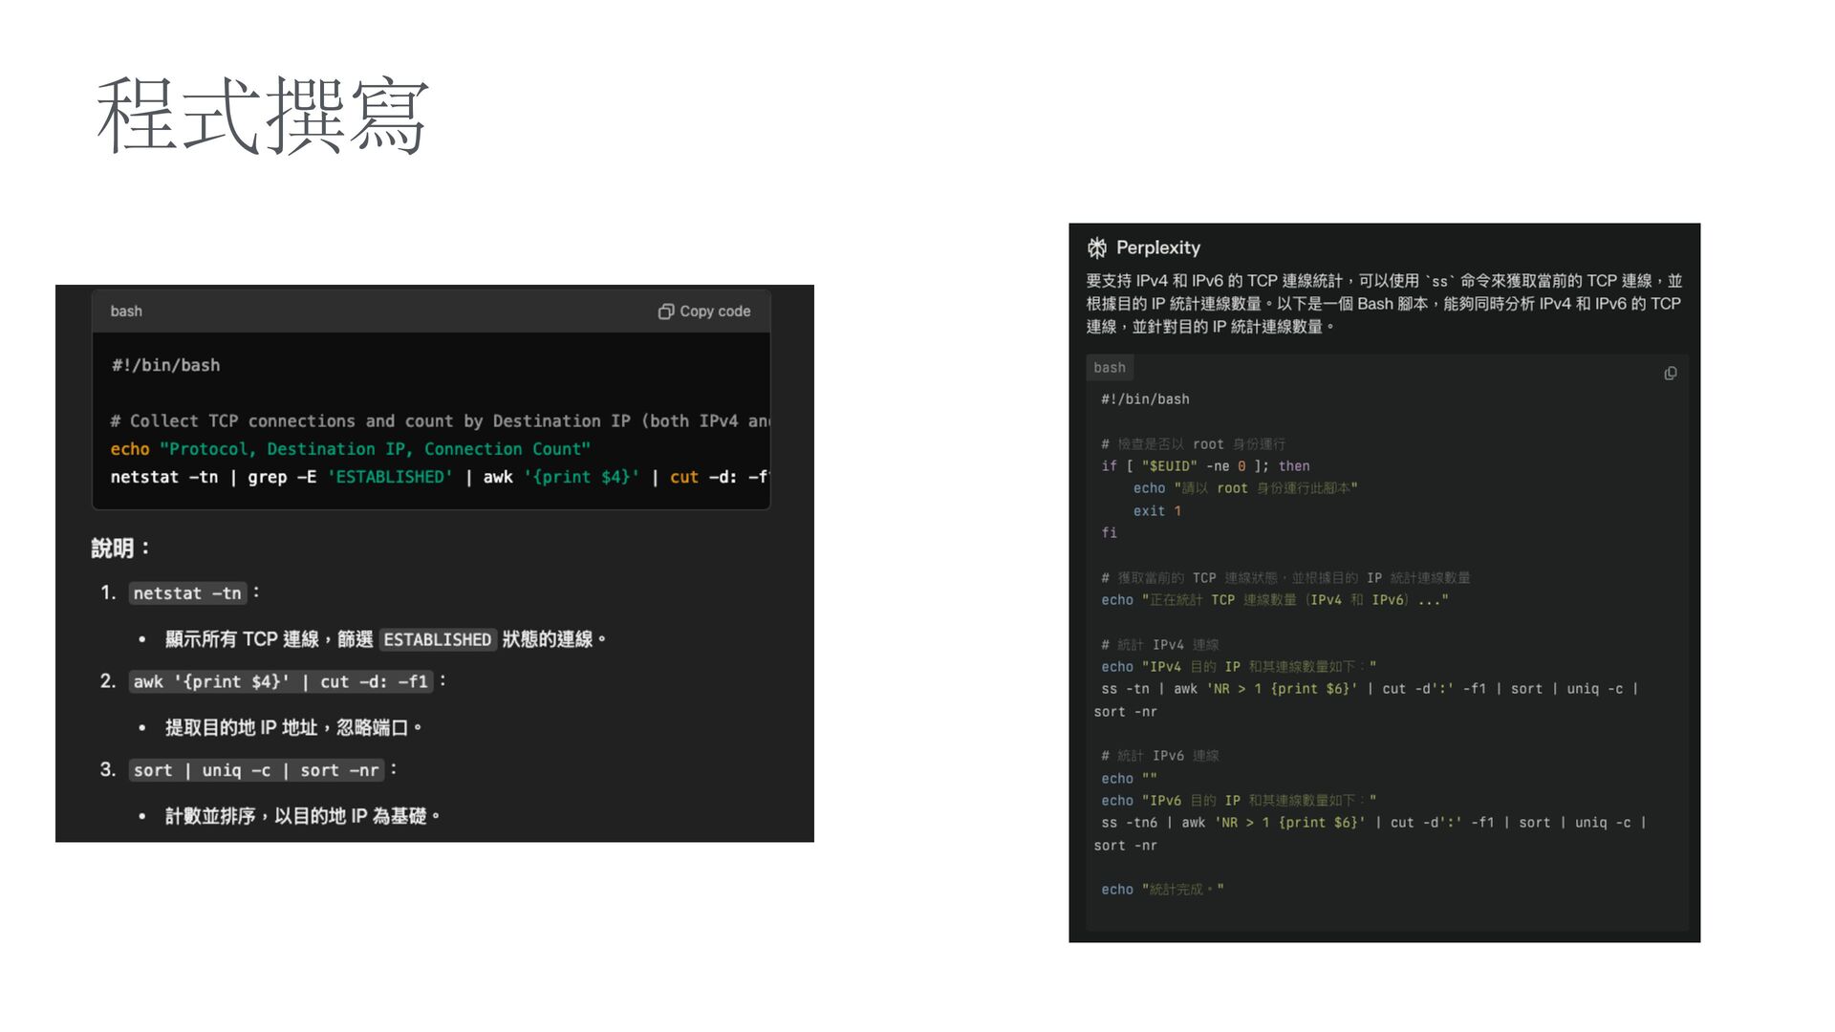Image resolution: width=1835 pixels, height=1032 pixels.
Task: Click the slide title 程式撰寫
Action: click(x=263, y=116)
